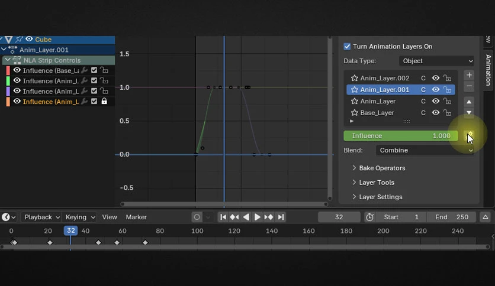Hide the green Influence curve
495x286 pixels.
click(x=17, y=80)
